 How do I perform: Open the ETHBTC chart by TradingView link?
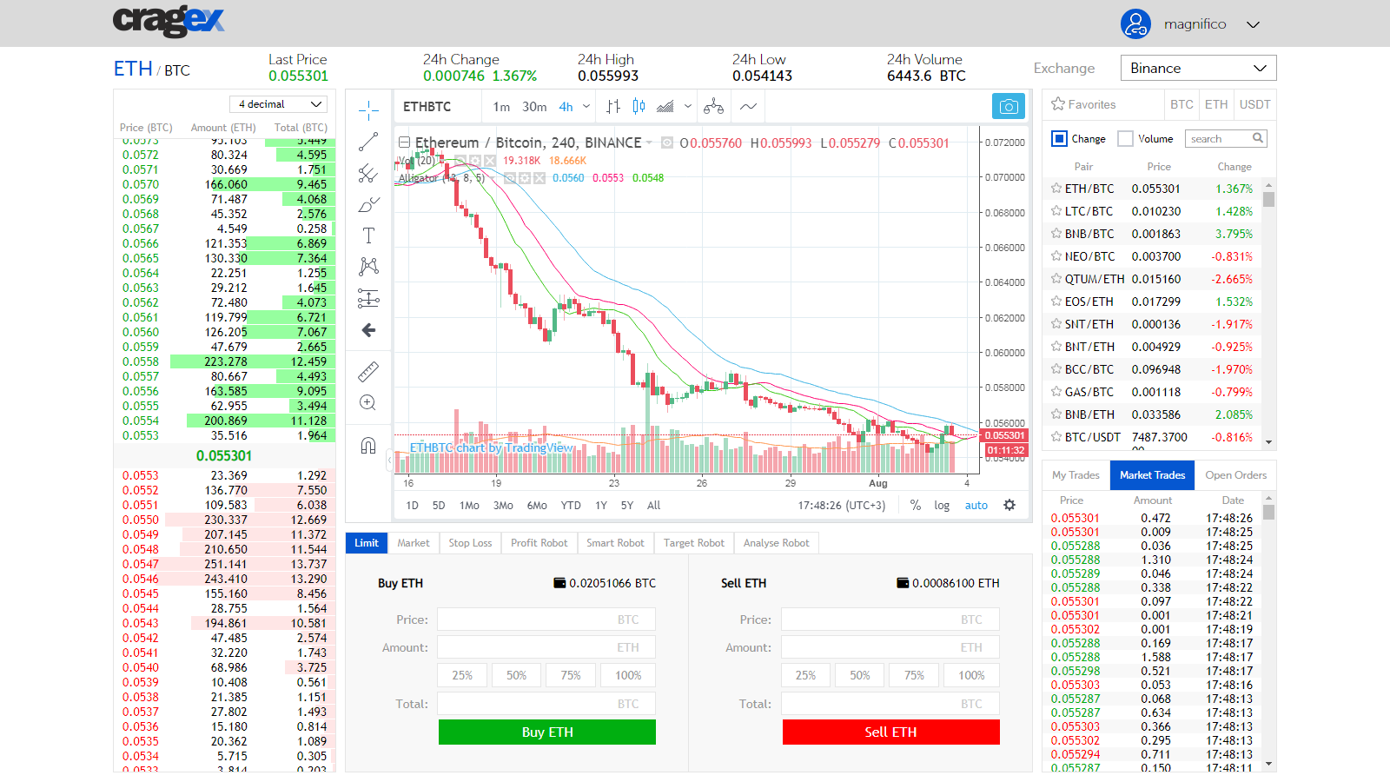coord(492,447)
